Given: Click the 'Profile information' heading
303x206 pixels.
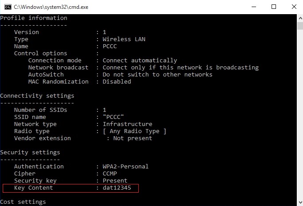Looking at the screenshot, I should (34, 18).
